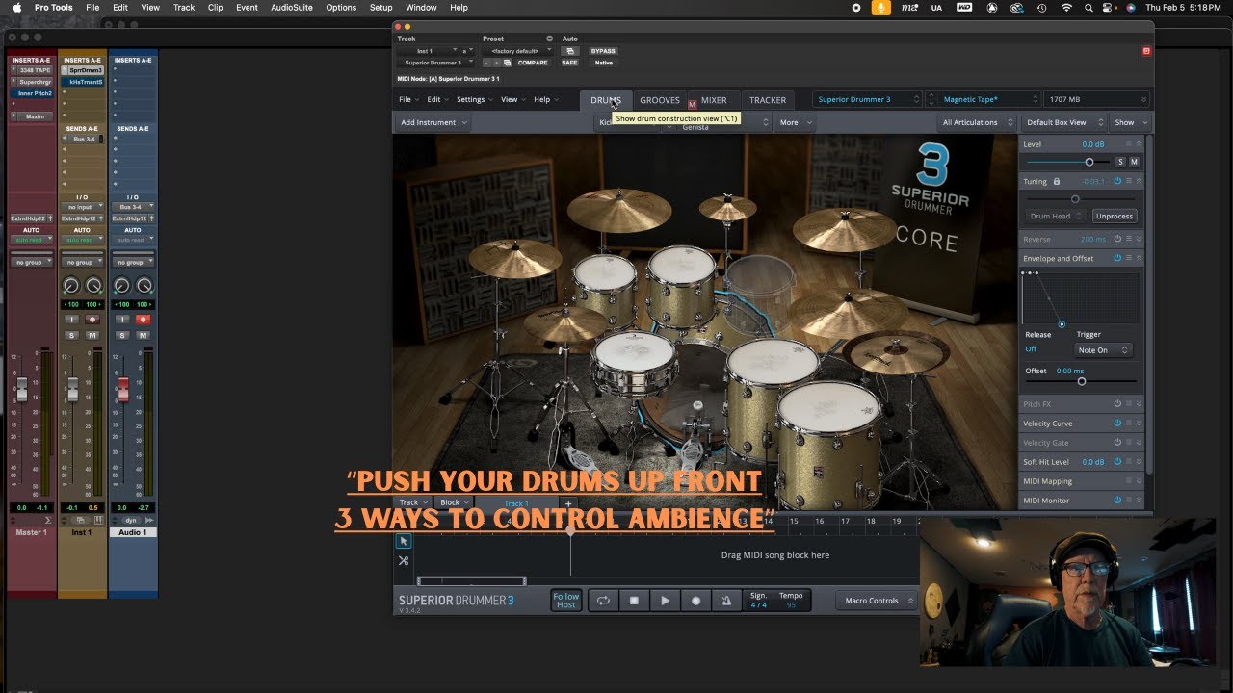Switch to the MIXER tab

point(714,100)
